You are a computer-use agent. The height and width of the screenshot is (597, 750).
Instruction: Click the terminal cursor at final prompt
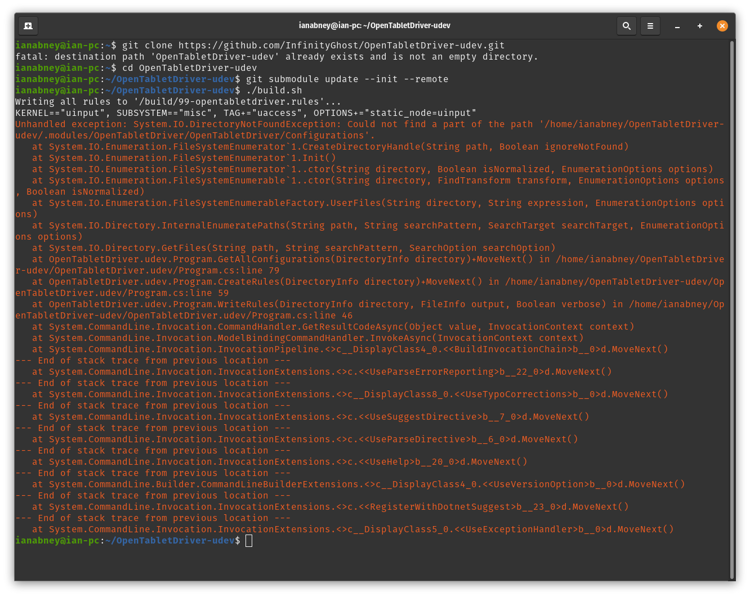pyautogui.click(x=249, y=541)
